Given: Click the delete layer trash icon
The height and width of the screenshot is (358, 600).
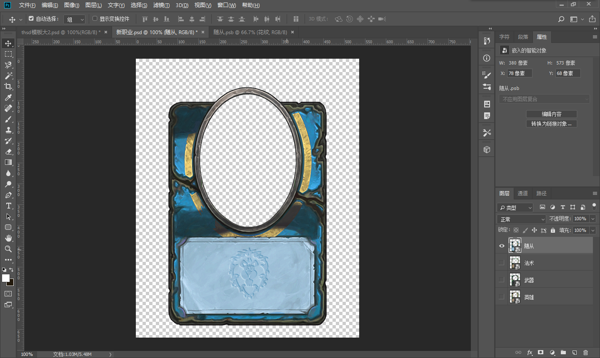Looking at the screenshot, I should pyautogui.click(x=585, y=353).
